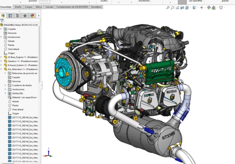Click View Orientation cube icon

click(187, 7)
